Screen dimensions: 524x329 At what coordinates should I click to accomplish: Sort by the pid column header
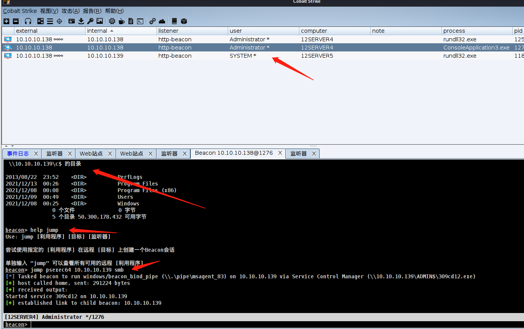tap(519, 31)
